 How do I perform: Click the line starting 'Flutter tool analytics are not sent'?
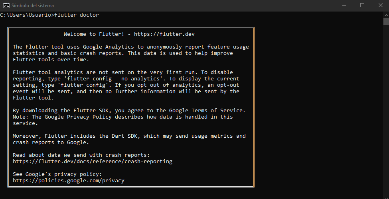(x=123, y=72)
